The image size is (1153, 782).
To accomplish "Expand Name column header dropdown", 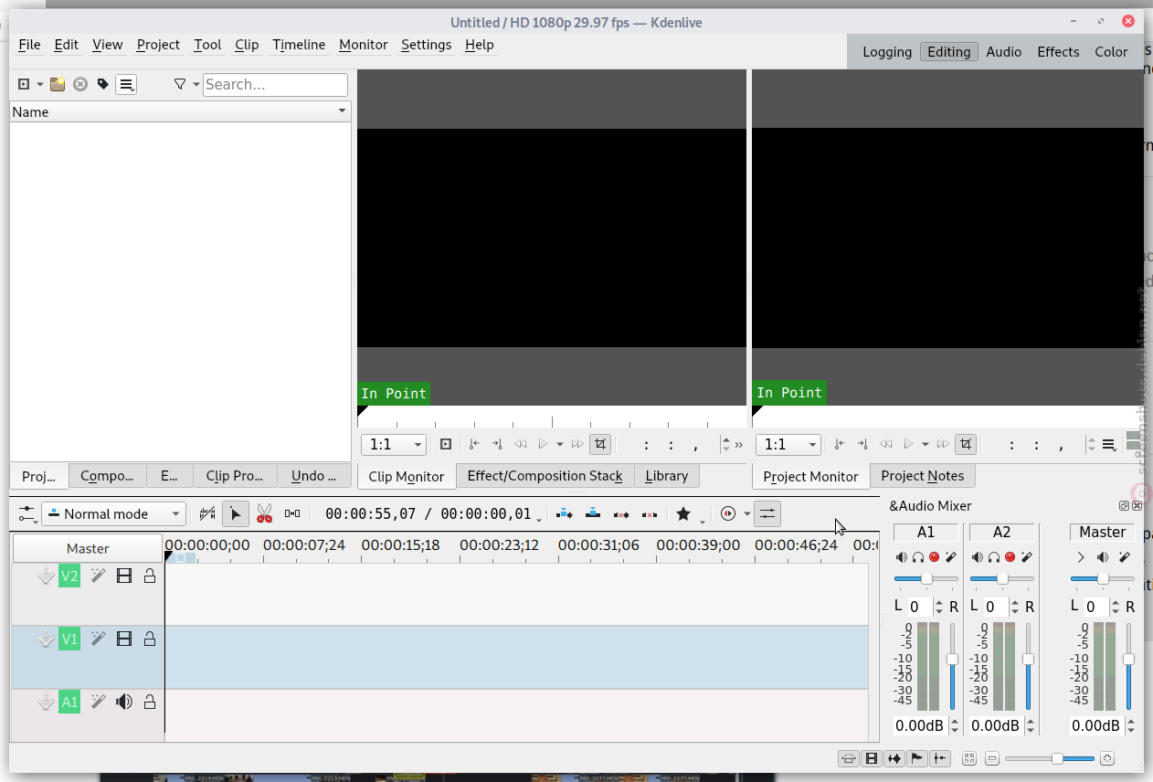I will pyautogui.click(x=343, y=111).
